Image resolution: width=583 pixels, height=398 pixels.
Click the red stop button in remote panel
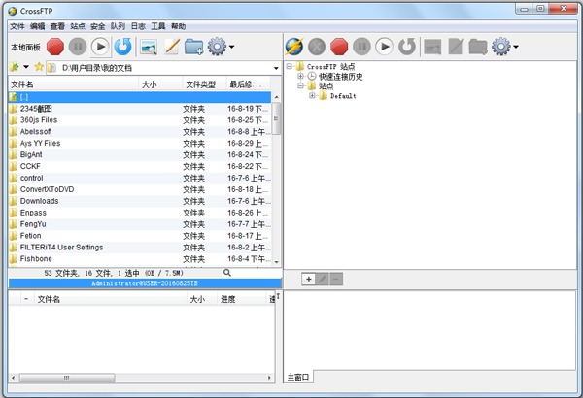(339, 46)
